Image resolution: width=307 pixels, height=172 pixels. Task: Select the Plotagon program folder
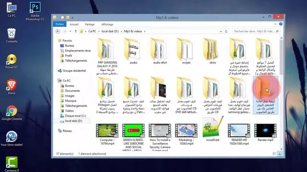[x=107, y=95]
